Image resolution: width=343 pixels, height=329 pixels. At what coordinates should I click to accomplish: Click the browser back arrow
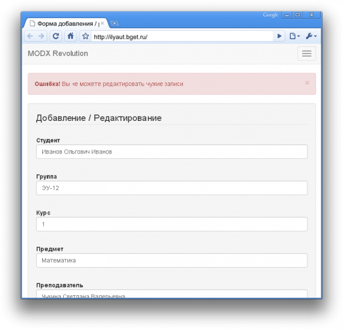click(x=30, y=36)
